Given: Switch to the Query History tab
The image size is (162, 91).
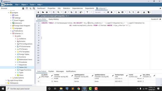Looking at the screenshot, I should [x=54, y=19].
